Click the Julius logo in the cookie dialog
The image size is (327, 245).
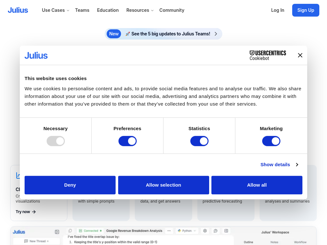pos(36,56)
